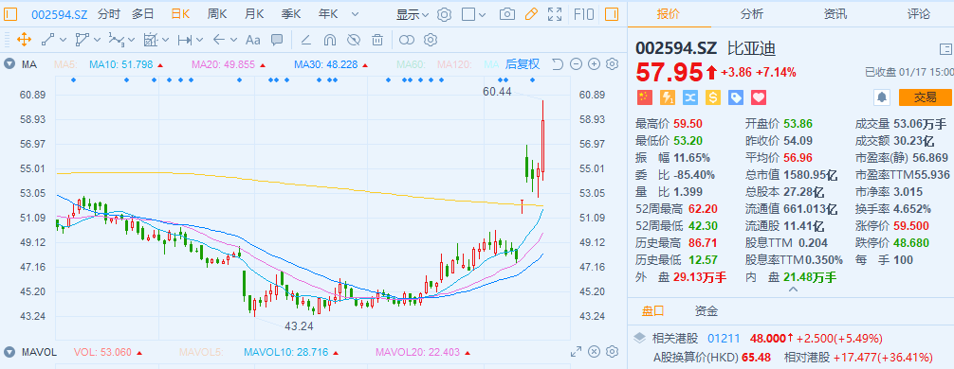This screenshot has width=954, height=369.
Task: Hide all drawings with the eye-slash icon
Action: (x=354, y=40)
